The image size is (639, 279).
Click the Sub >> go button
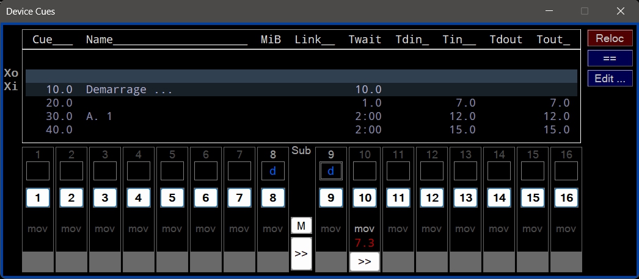(301, 254)
